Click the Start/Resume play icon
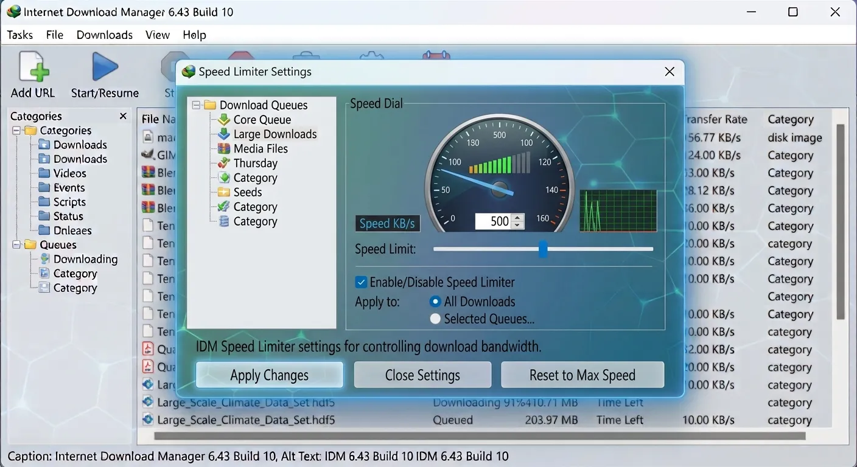The image size is (857, 467). pyautogui.click(x=105, y=67)
